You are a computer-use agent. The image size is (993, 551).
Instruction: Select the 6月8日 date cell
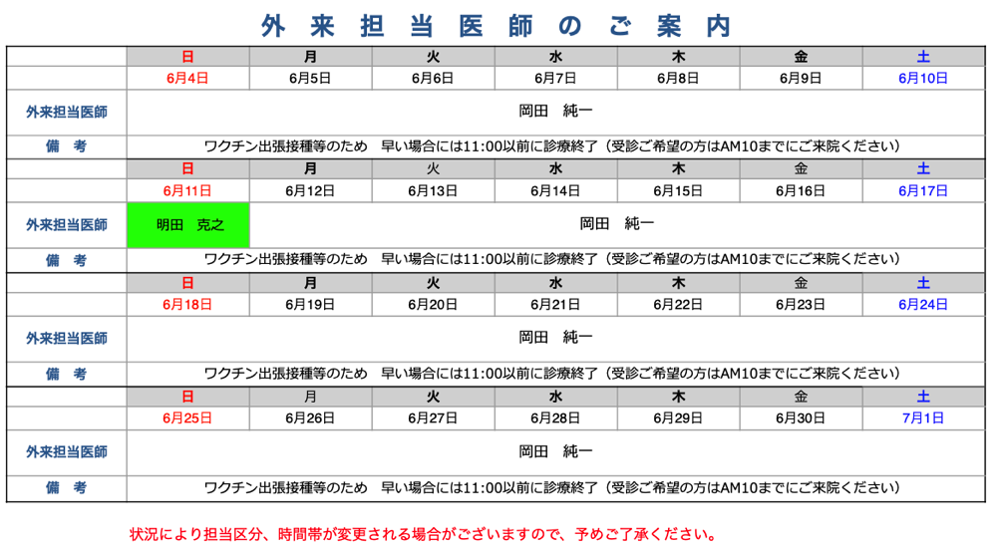[678, 79]
